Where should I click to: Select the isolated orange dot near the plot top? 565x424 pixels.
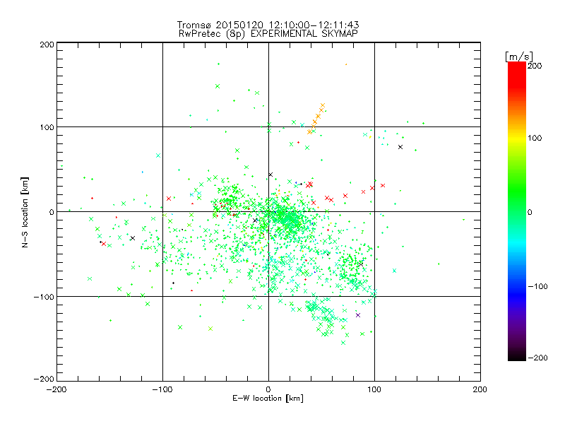[346, 64]
